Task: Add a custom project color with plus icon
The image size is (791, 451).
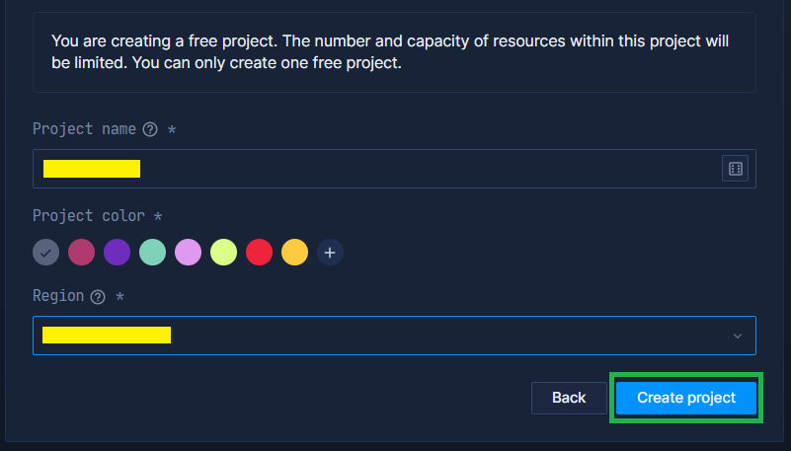Action: coord(330,252)
